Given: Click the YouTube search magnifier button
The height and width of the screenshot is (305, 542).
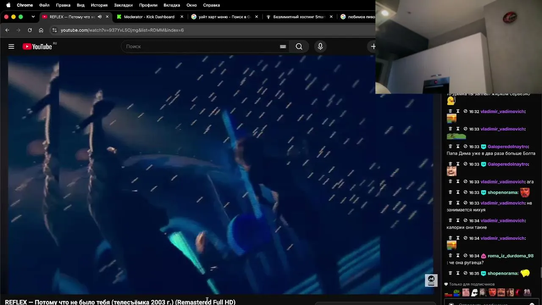Looking at the screenshot, I should [x=299, y=47].
